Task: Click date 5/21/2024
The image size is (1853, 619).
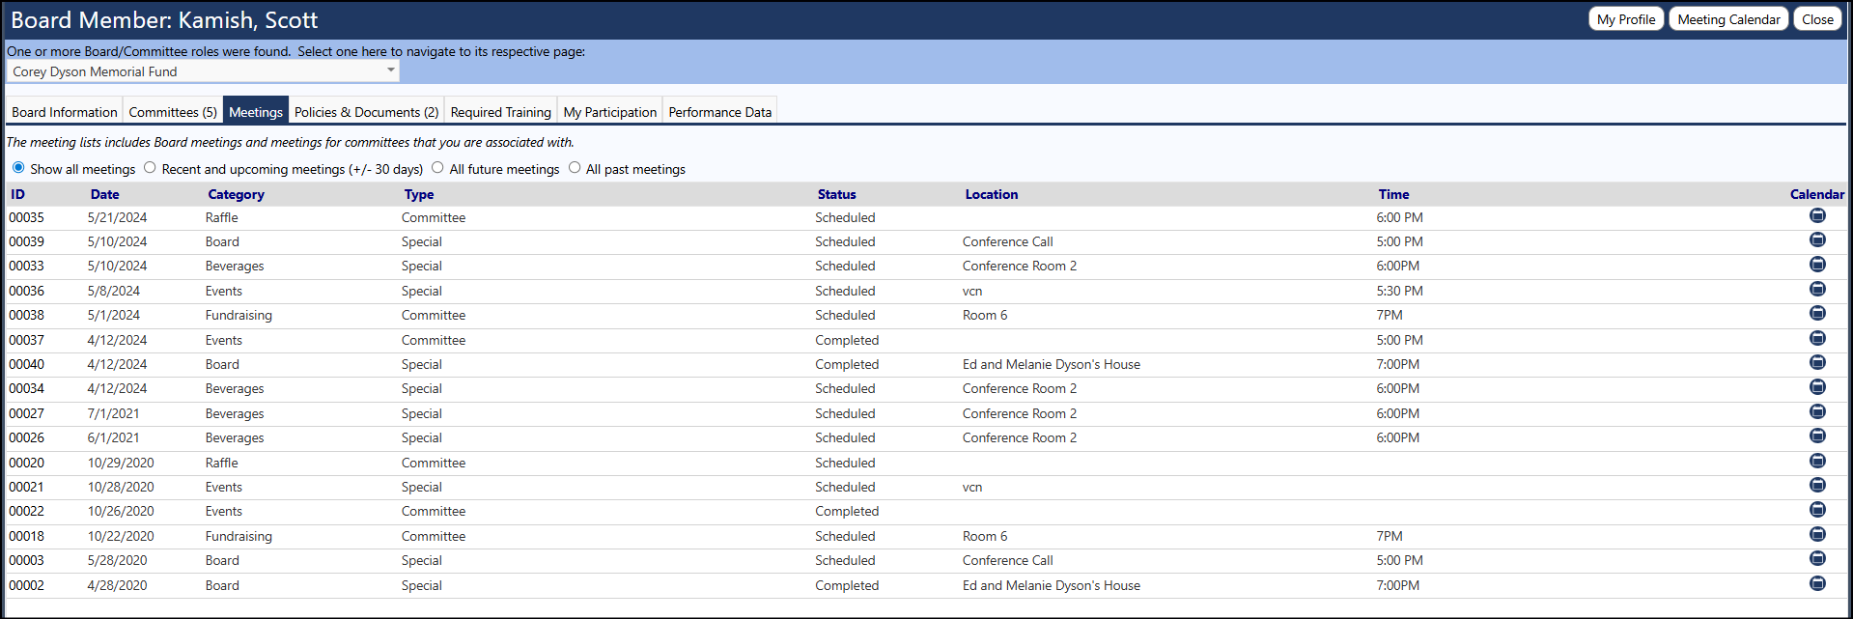Action: point(118,217)
